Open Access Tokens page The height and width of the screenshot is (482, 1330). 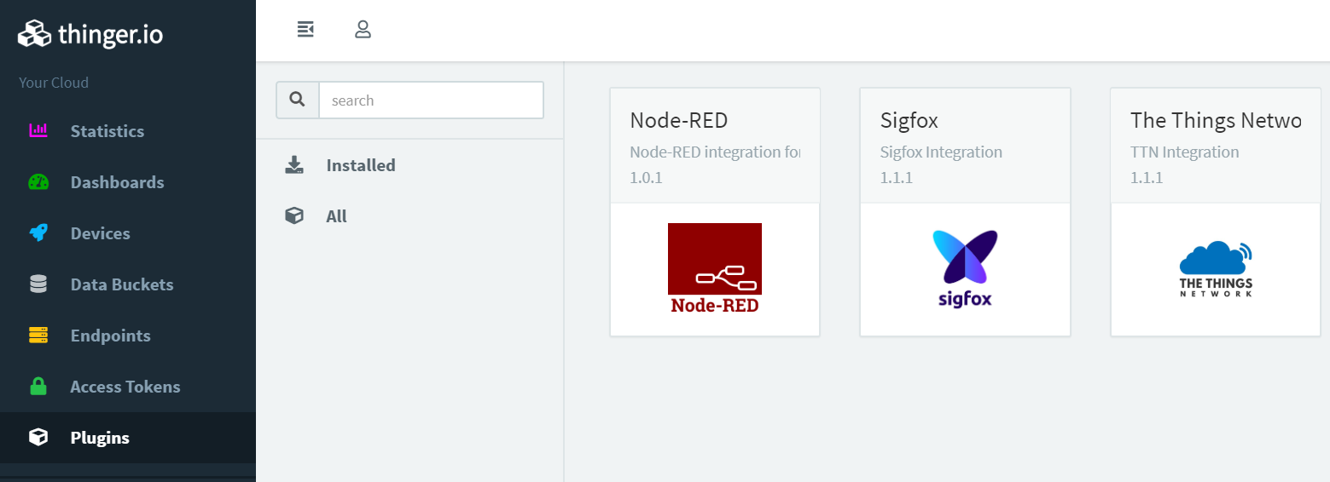pyautogui.click(x=128, y=387)
